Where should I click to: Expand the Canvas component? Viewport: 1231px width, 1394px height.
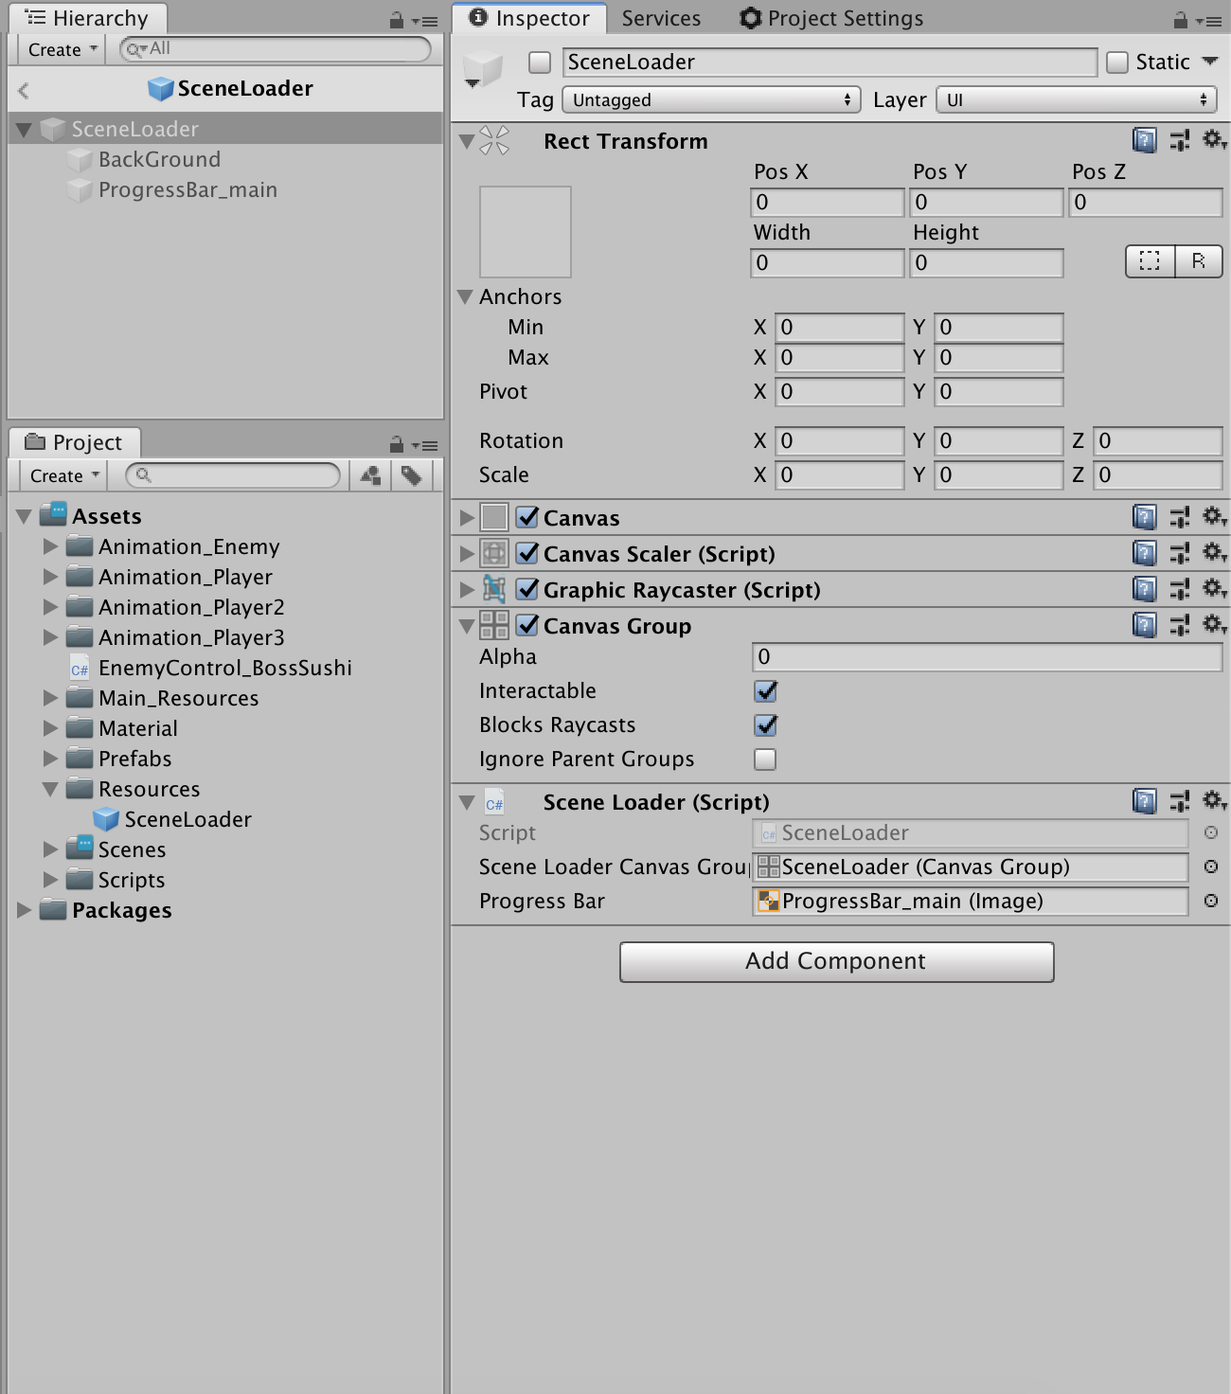[467, 517]
